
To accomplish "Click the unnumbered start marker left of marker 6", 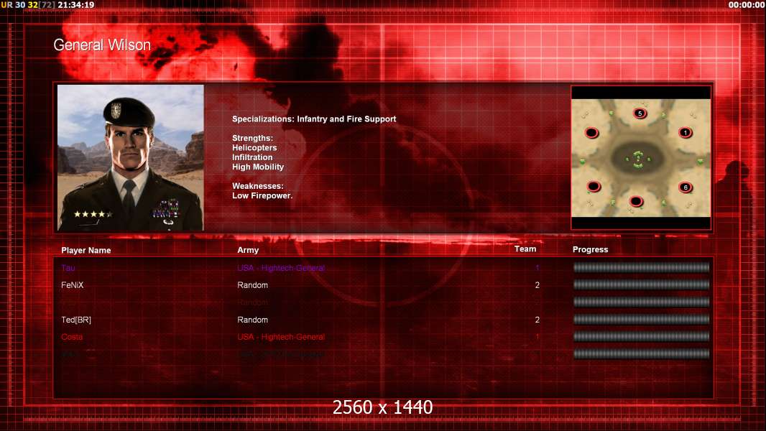I will [594, 187].
